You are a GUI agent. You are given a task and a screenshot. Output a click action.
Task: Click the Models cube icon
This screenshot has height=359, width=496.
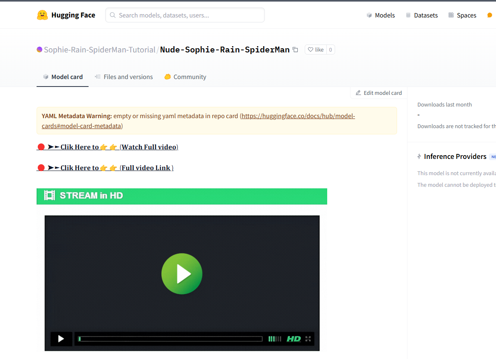369,15
